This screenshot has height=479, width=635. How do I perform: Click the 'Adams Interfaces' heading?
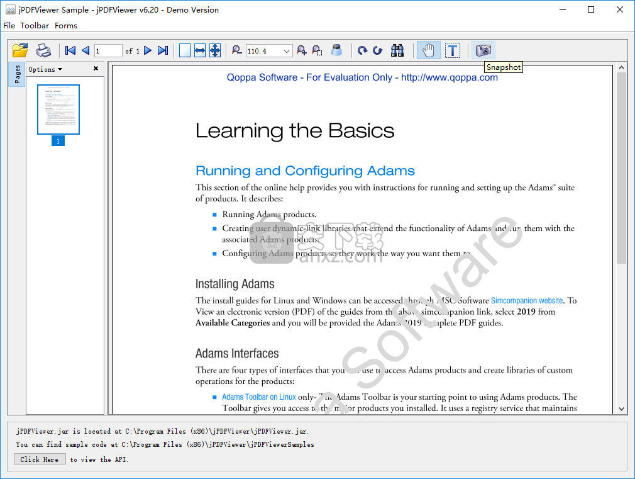[x=237, y=353]
